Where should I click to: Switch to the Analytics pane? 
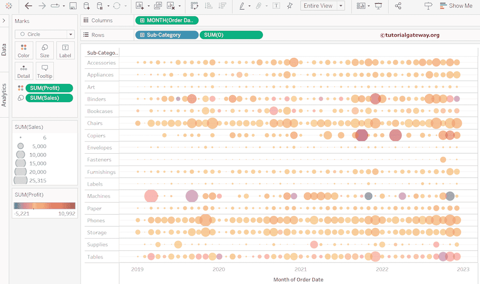point(4,89)
